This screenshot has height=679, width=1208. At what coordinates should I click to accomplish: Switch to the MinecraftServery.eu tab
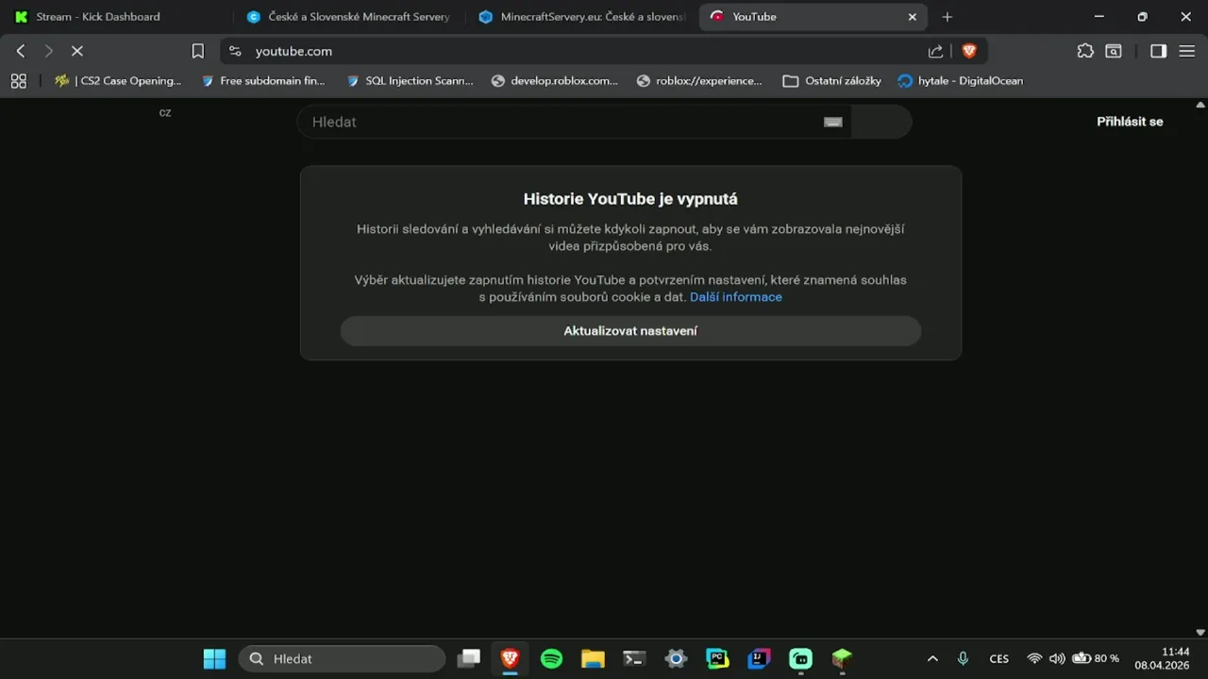pos(581,17)
